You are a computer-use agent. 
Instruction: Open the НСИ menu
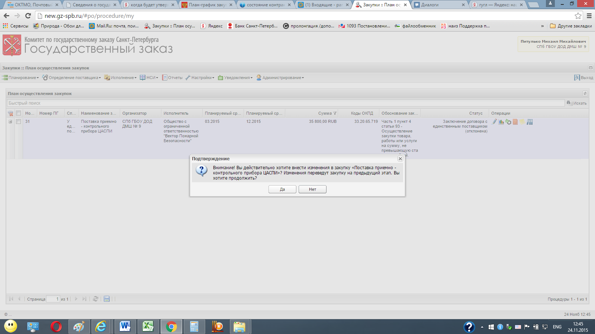tap(149, 78)
